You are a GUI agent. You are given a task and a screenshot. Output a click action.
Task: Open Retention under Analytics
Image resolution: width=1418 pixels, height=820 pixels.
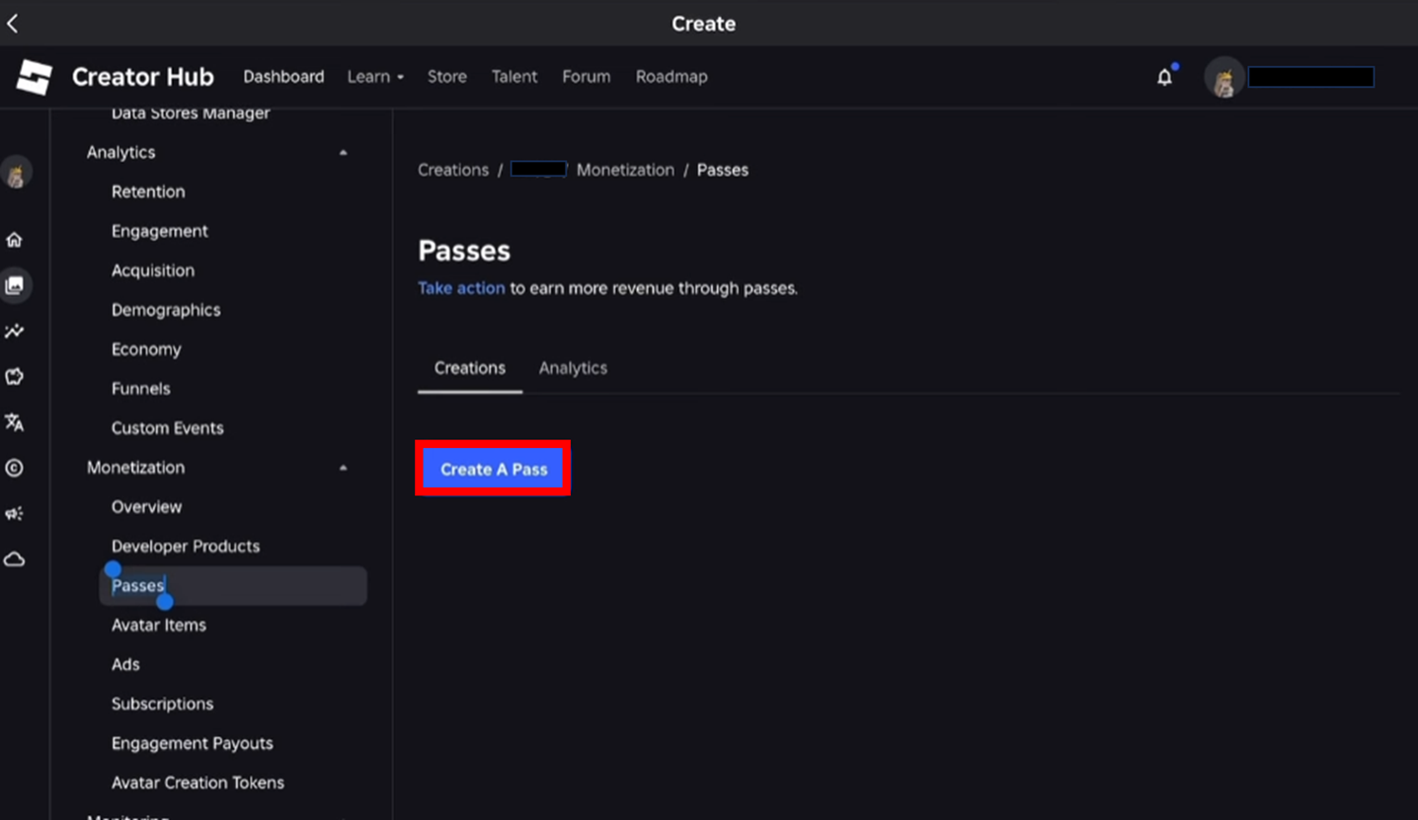click(x=148, y=191)
